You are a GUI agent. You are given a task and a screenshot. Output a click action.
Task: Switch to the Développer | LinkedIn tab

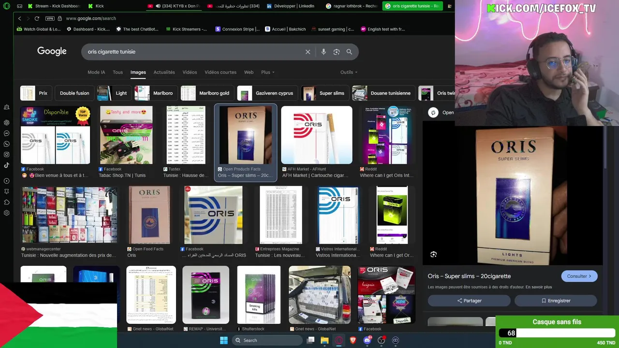pos(290,6)
